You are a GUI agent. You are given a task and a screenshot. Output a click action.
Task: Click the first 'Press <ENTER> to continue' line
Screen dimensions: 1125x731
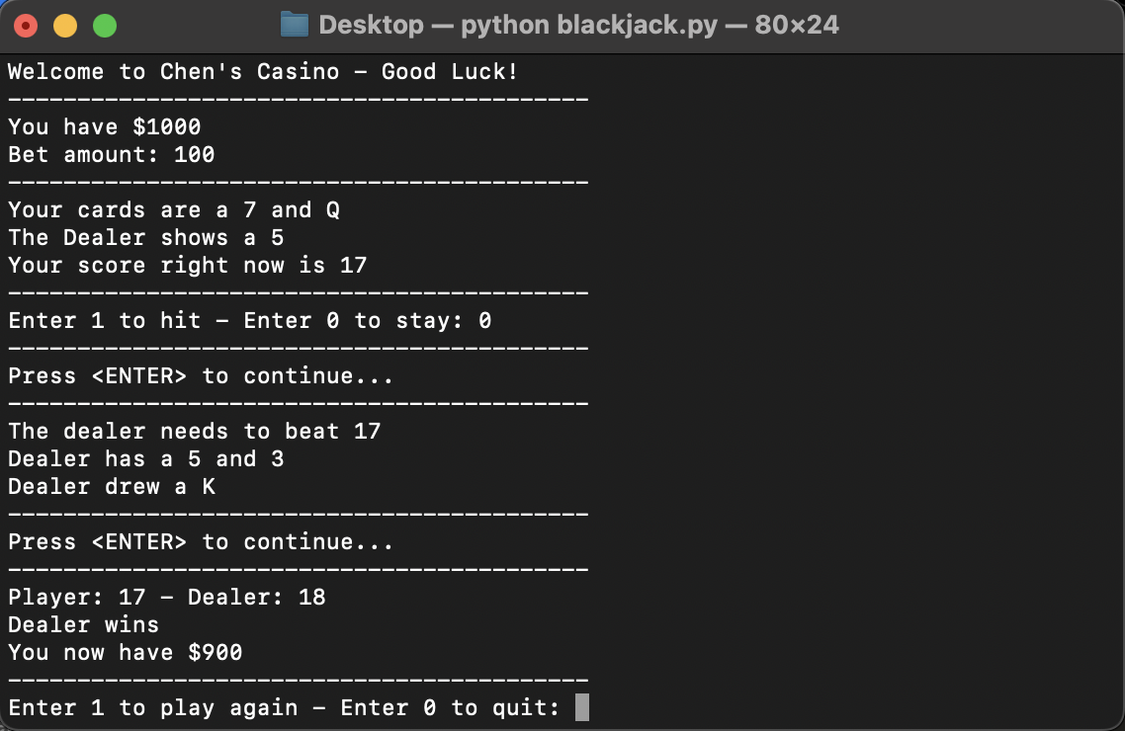201,376
